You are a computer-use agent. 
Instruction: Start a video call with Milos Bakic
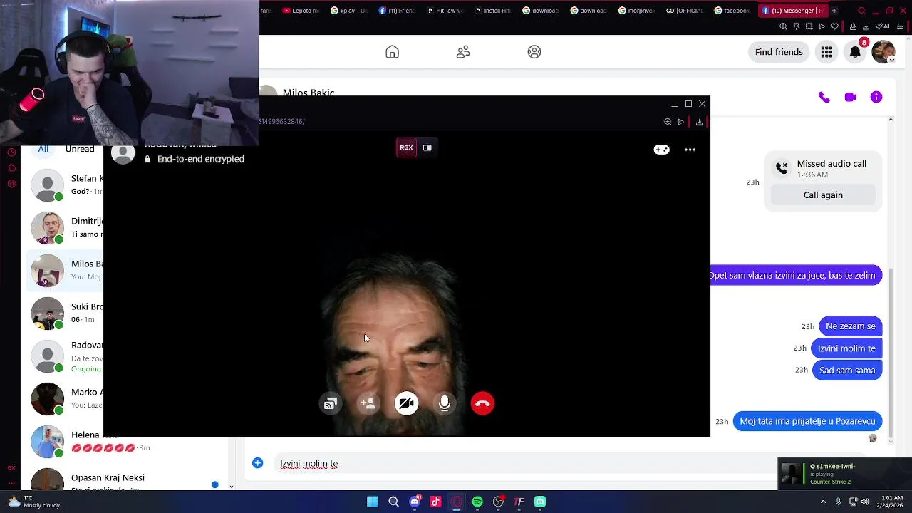(x=850, y=97)
